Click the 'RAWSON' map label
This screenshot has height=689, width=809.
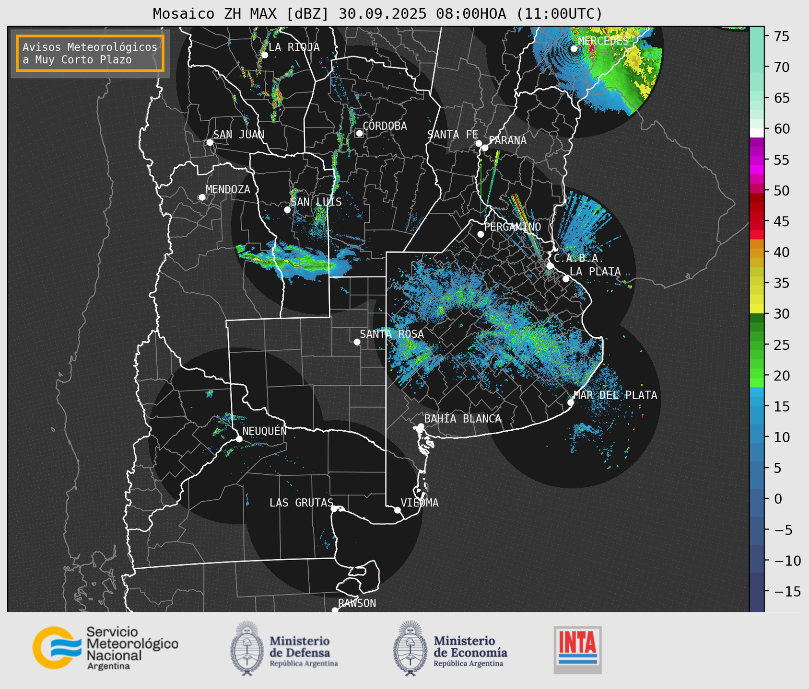pos(357,603)
